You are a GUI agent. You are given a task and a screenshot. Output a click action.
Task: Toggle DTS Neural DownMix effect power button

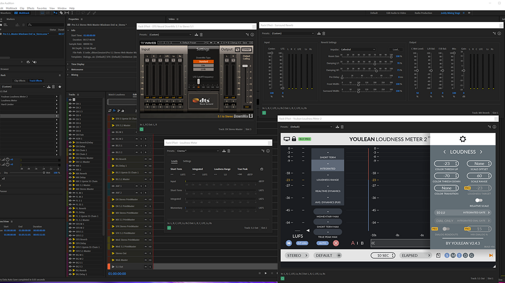tap(141, 129)
